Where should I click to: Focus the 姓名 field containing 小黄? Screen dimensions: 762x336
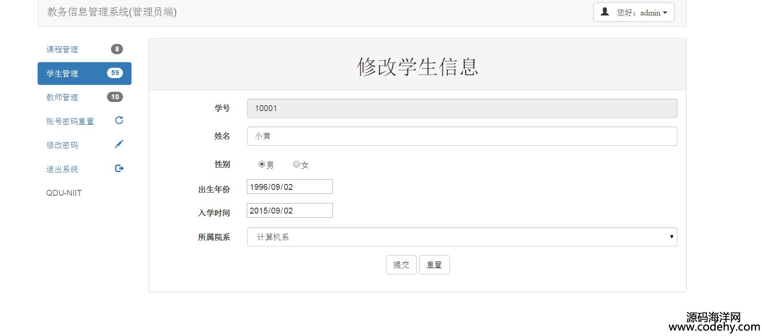[462, 136]
